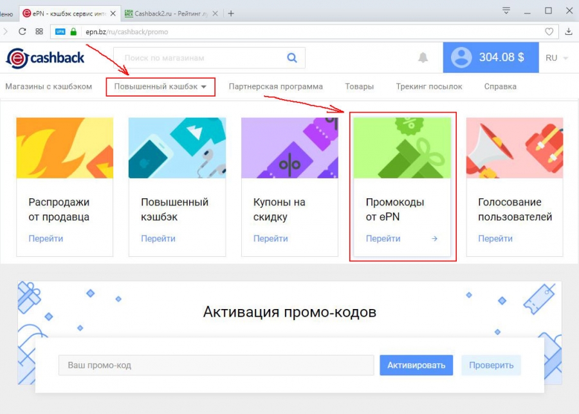Open the Купоны на скидку tickets image
Viewport: 579px width, 414px height.
(289, 148)
